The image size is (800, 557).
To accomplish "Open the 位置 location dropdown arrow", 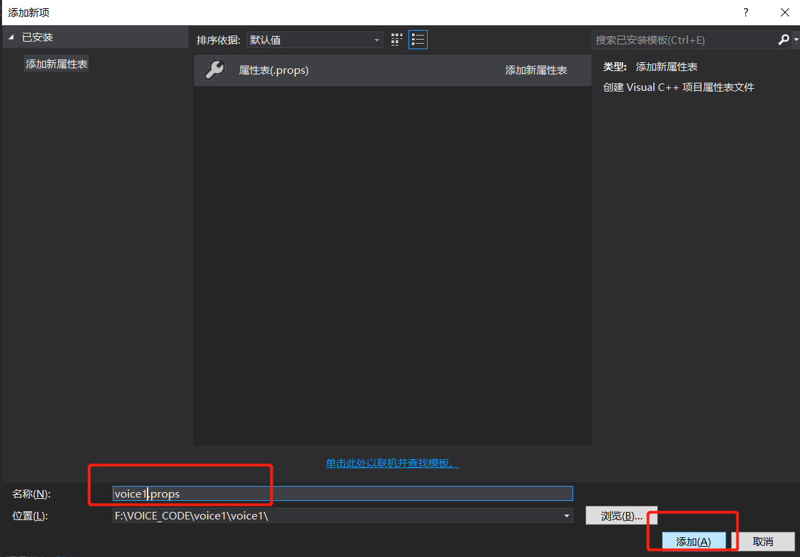I will [x=566, y=515].
